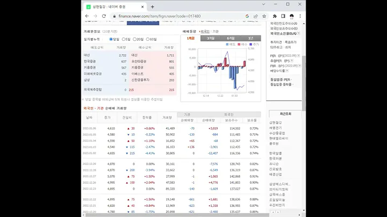Expand the info arrow beside 외국인소진율

click(299, 33)
